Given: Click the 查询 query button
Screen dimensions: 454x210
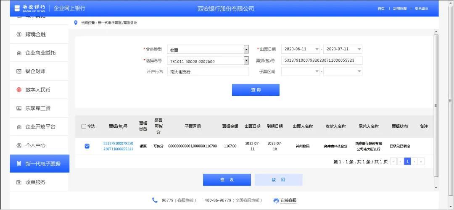Looking at the screenshot, I should tap(256, 90).
